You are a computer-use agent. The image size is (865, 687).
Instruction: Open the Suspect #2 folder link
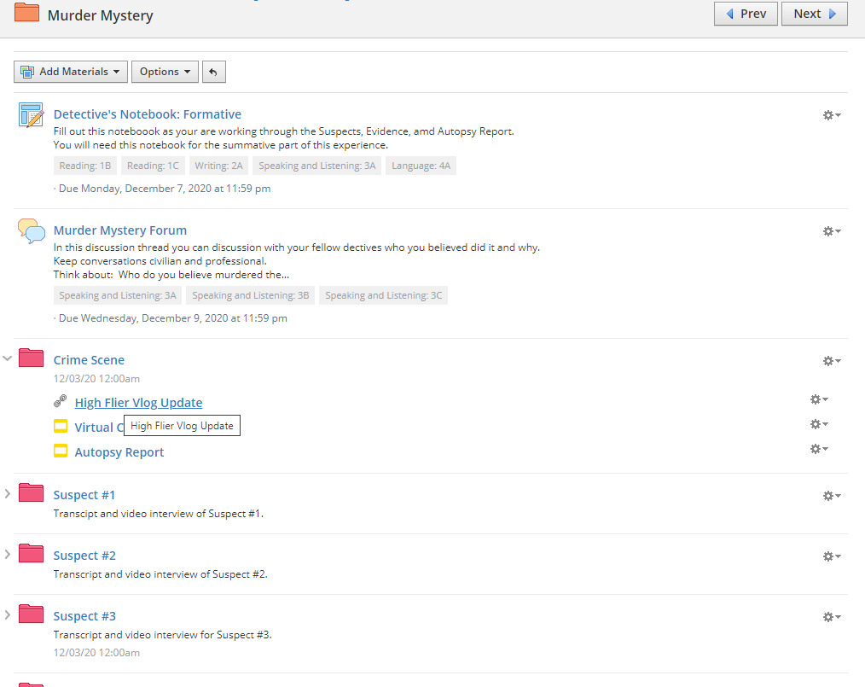(84, 556)
